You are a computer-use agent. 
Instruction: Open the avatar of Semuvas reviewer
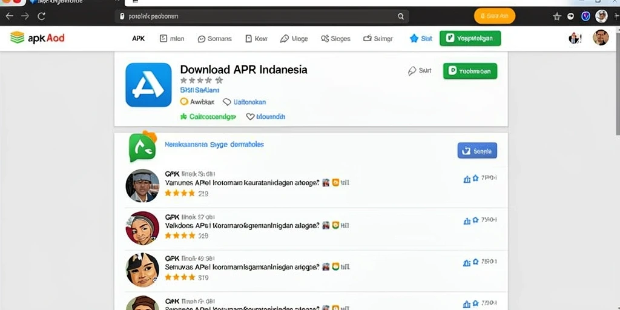142,270
